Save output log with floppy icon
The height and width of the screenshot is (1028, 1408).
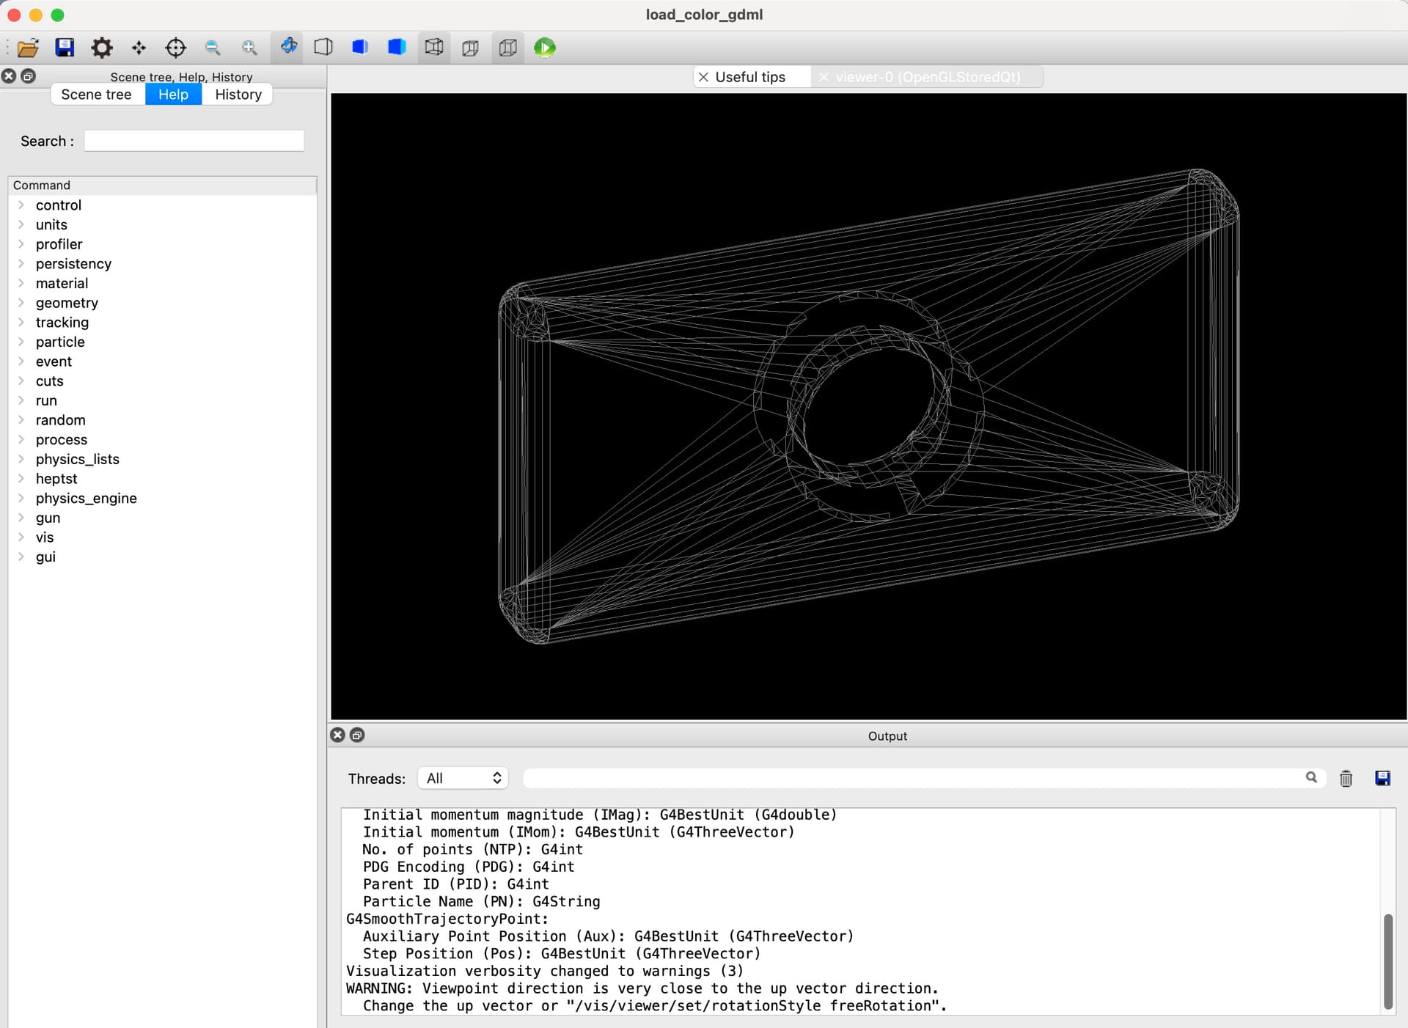(x=1382, y=778)
